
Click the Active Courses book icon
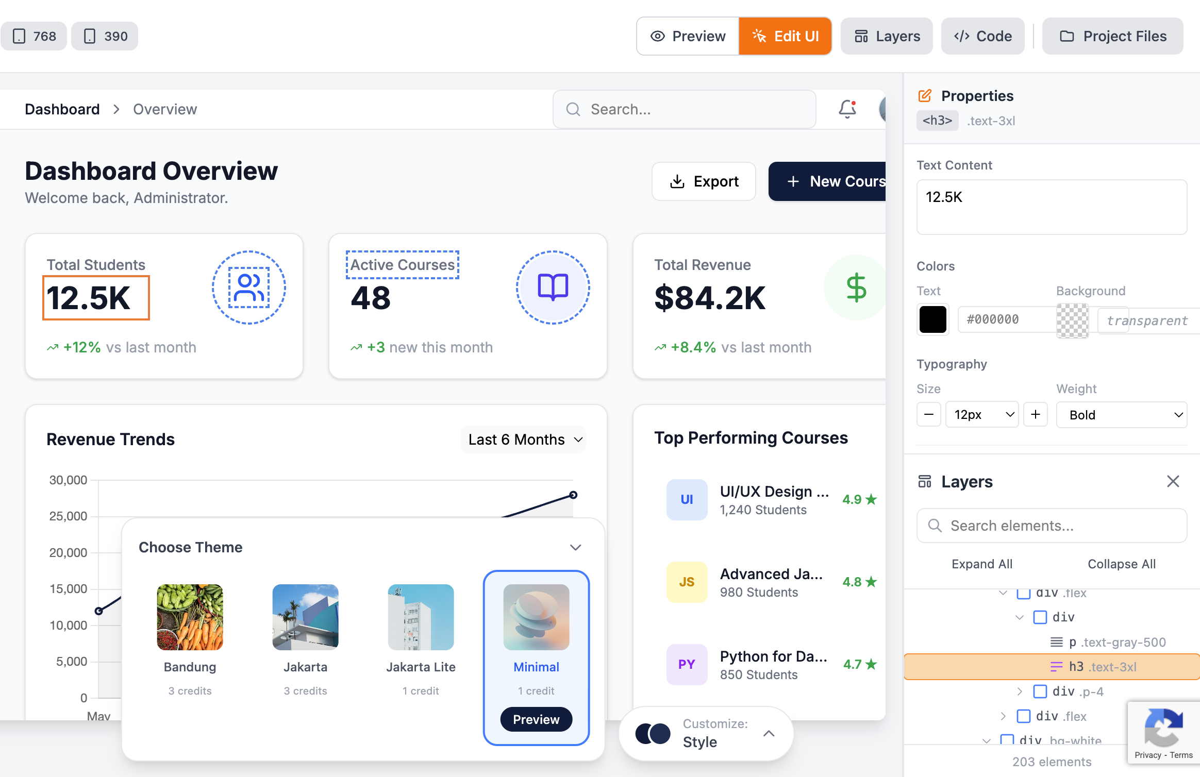click(x=553, y=288)
